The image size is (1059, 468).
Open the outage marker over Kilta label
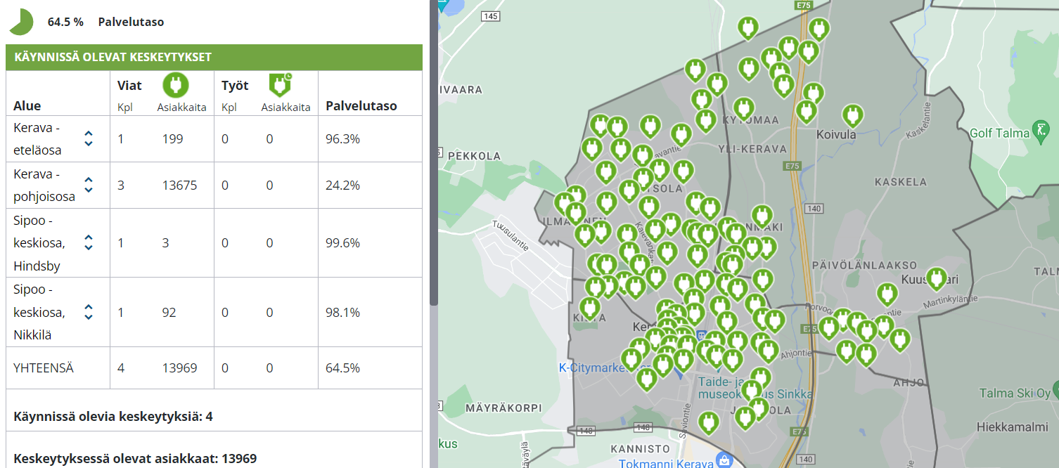(589, 307)
